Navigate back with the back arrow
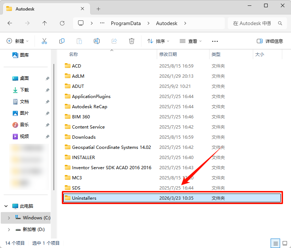The image size is (291, 248). [x=10, y=23]
